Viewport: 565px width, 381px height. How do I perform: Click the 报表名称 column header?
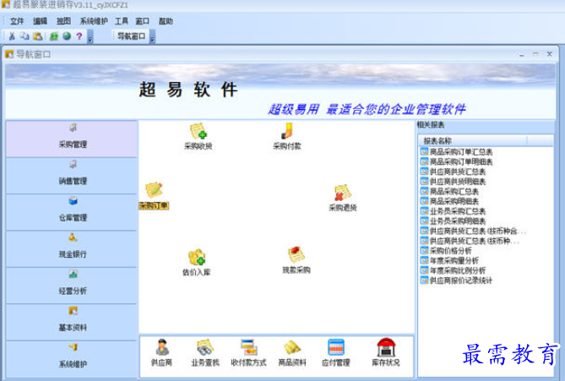pyautogui.click(x=473, y=140)
